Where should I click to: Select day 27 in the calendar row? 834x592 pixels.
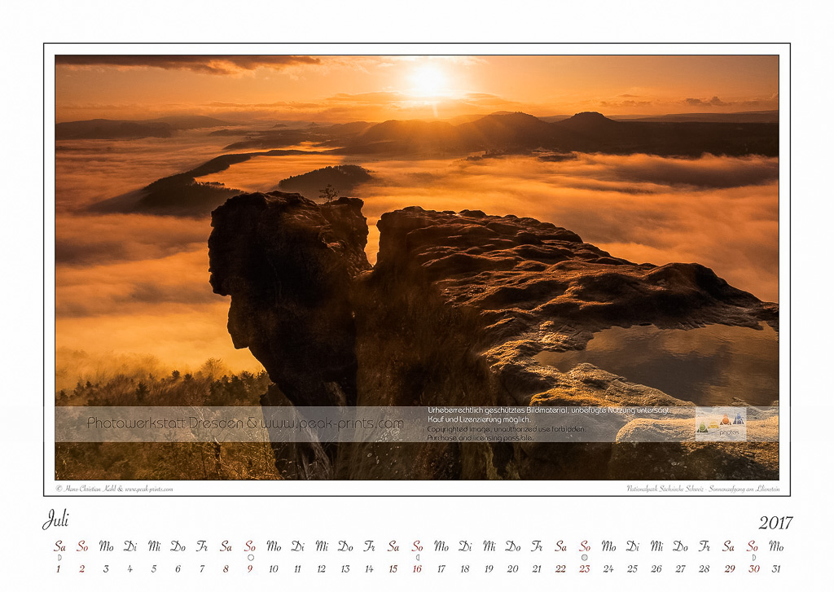(x=680, y=568)
